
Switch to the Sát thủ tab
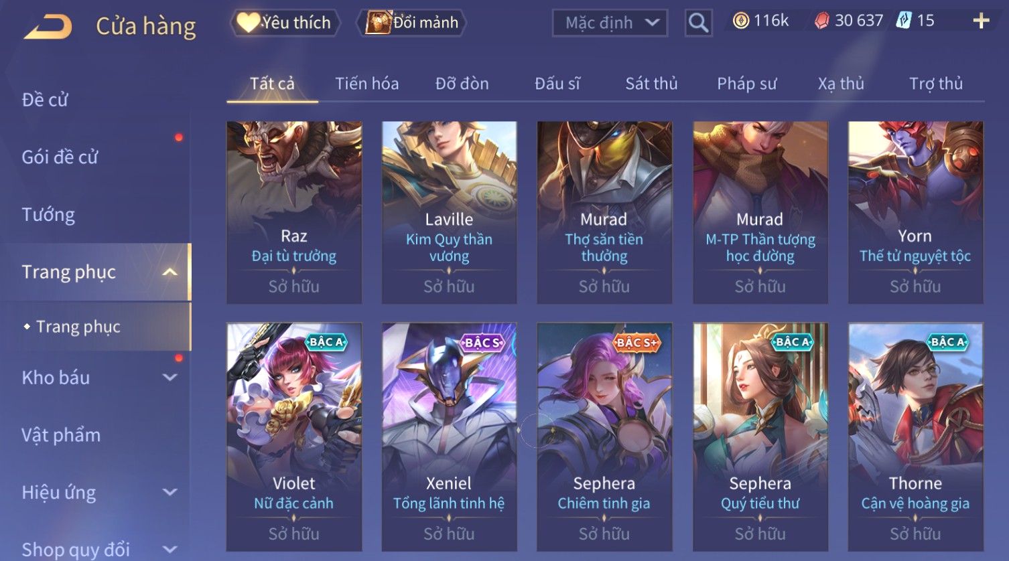[x=651, y=84]
